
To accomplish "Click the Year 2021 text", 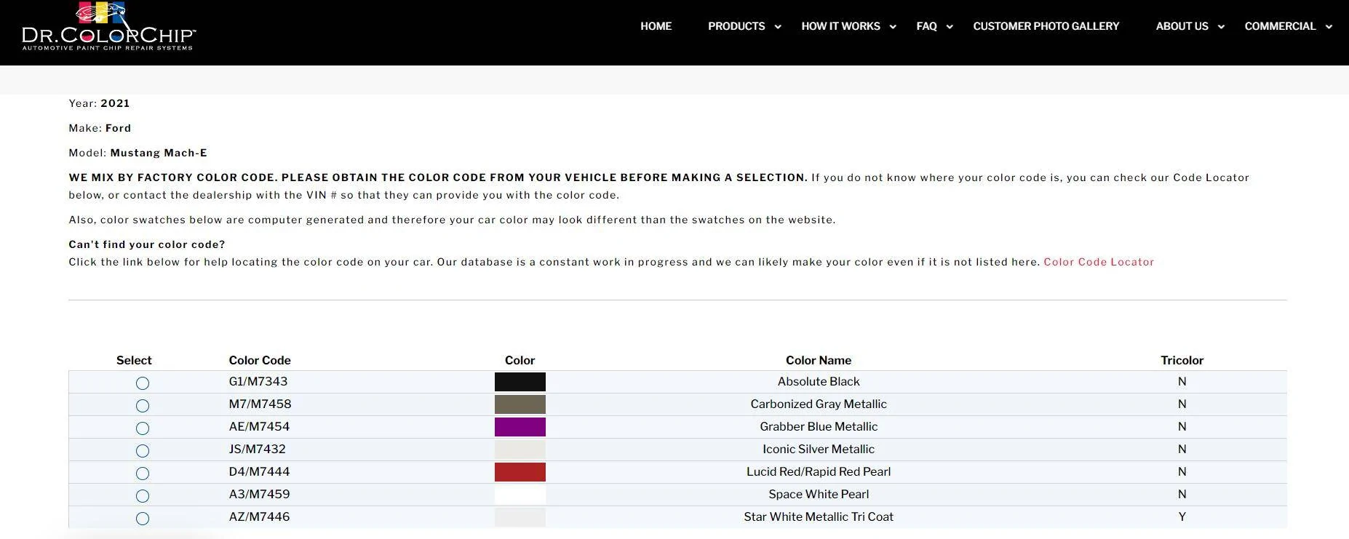I will (x=99, y=103).
